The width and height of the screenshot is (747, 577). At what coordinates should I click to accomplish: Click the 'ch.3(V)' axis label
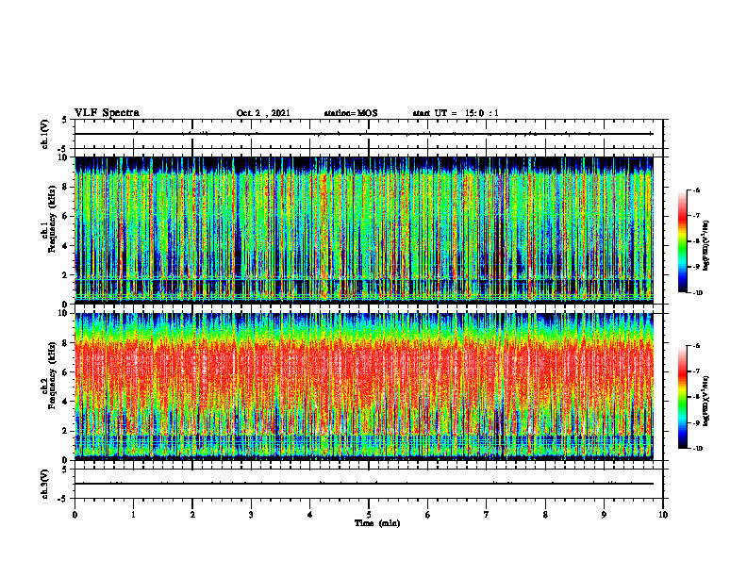[44, 484]
